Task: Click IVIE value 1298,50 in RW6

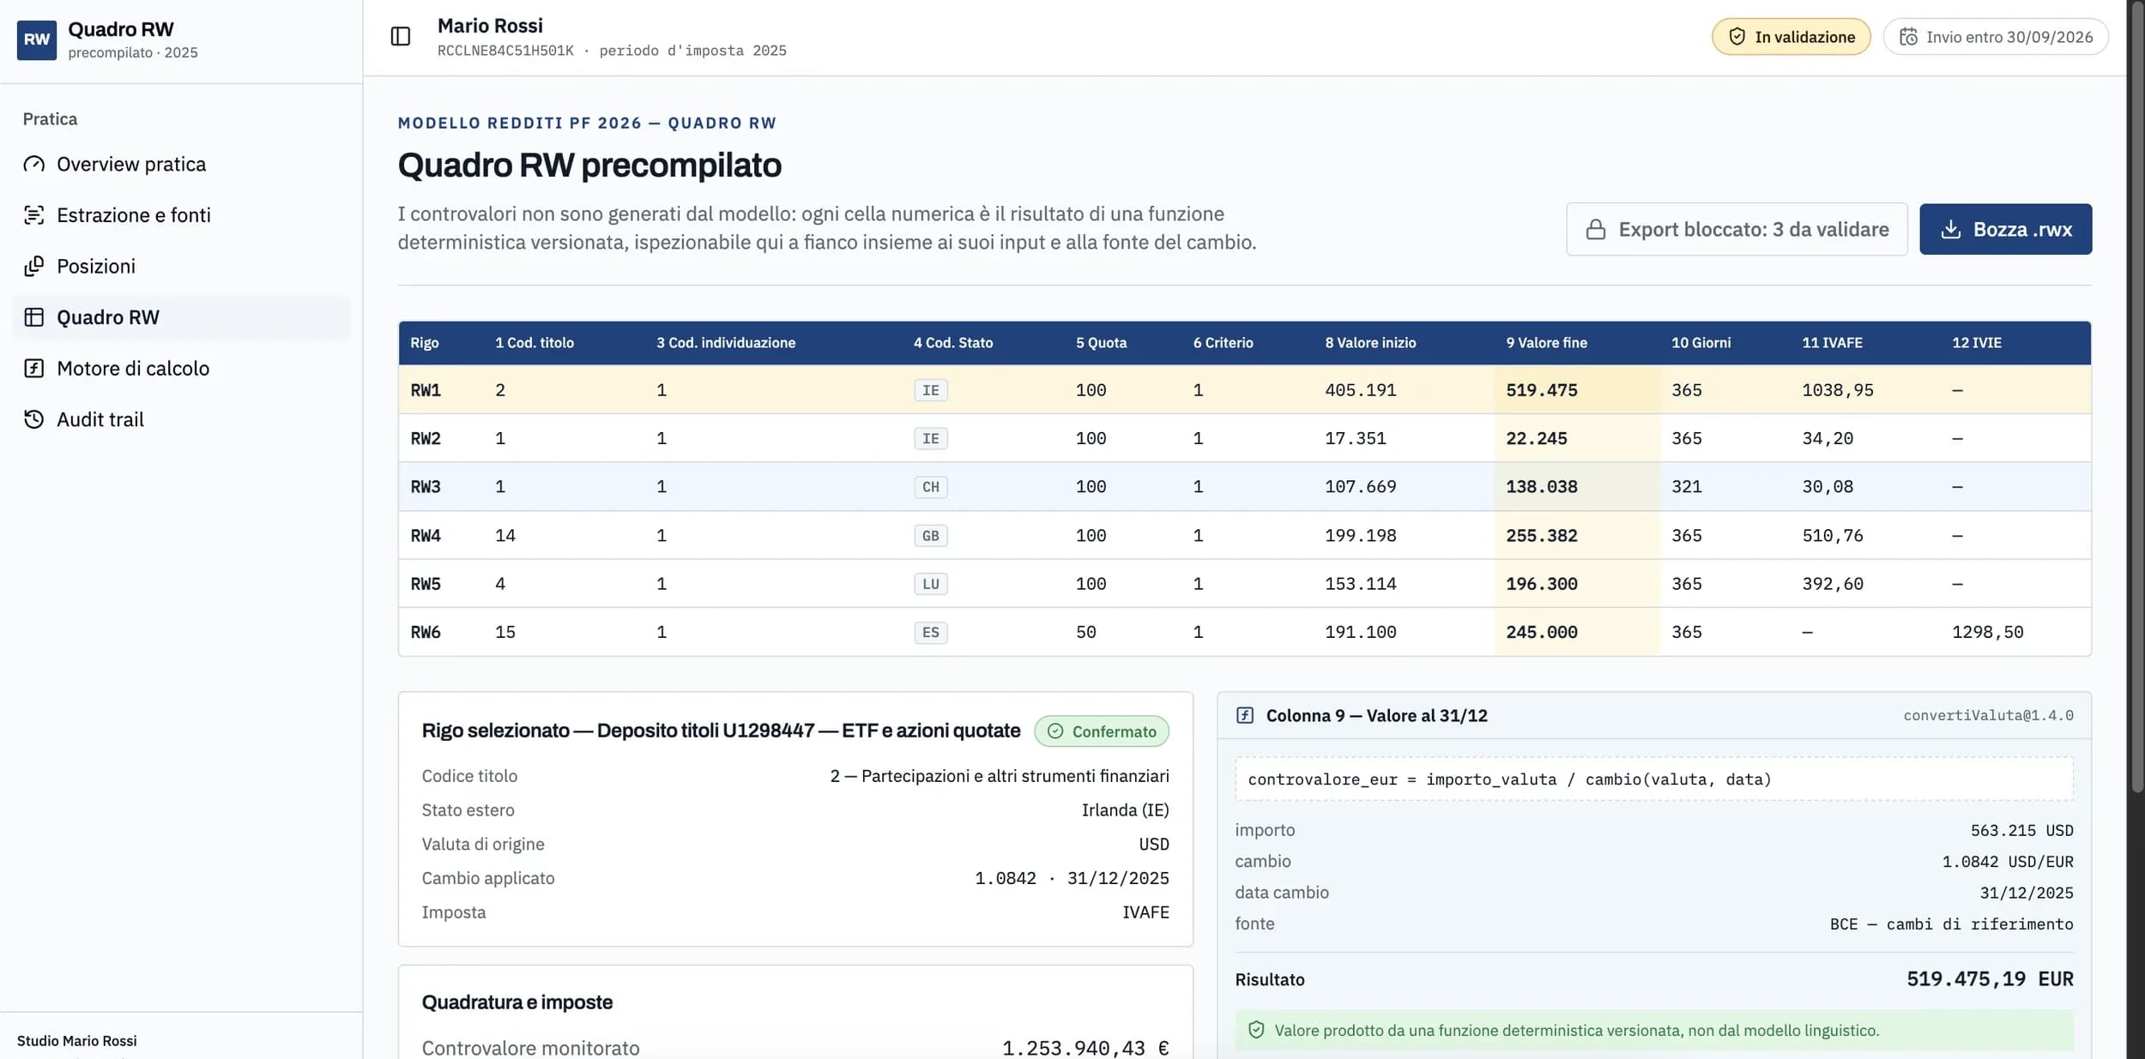Action: tap(1987, 632)
